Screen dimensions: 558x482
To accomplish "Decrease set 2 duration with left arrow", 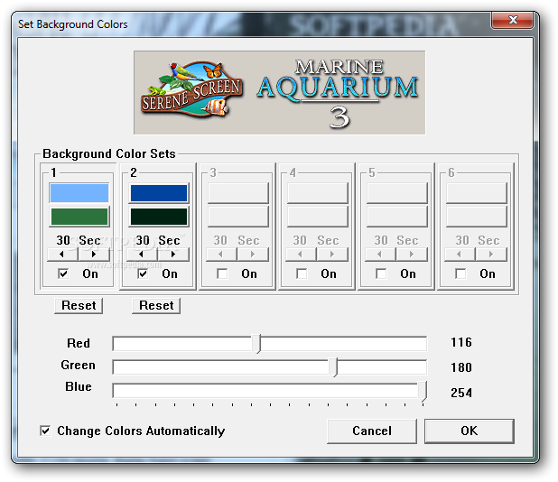I will point(142,255).
